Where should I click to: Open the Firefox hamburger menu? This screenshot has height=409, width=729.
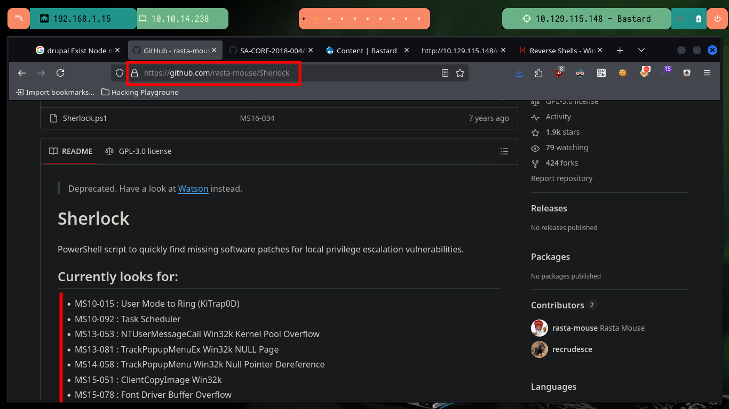pyautogui.click(x=707, y=73)
